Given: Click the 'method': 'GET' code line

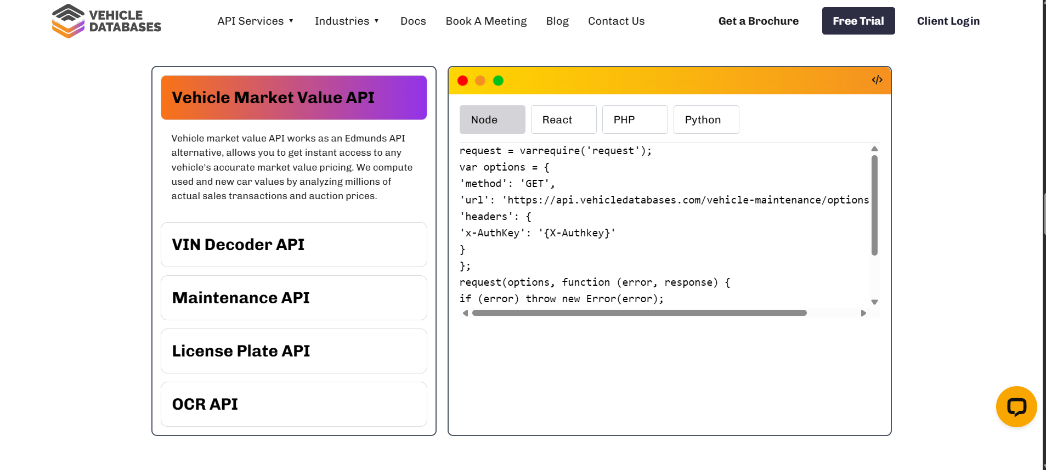Looking at the screenshot, I should click(507, 184).
